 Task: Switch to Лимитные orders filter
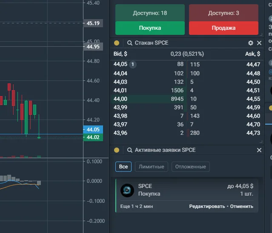click(x=151, y=167)
